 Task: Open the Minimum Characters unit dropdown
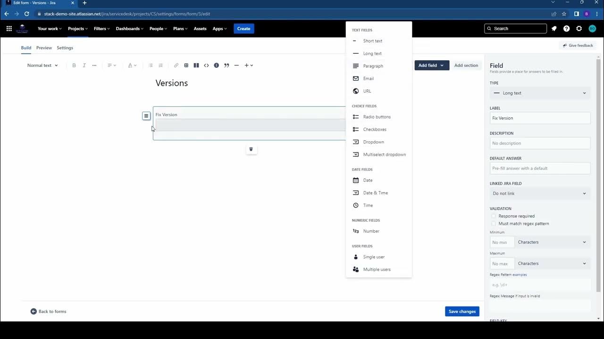[x=552, y=242]
